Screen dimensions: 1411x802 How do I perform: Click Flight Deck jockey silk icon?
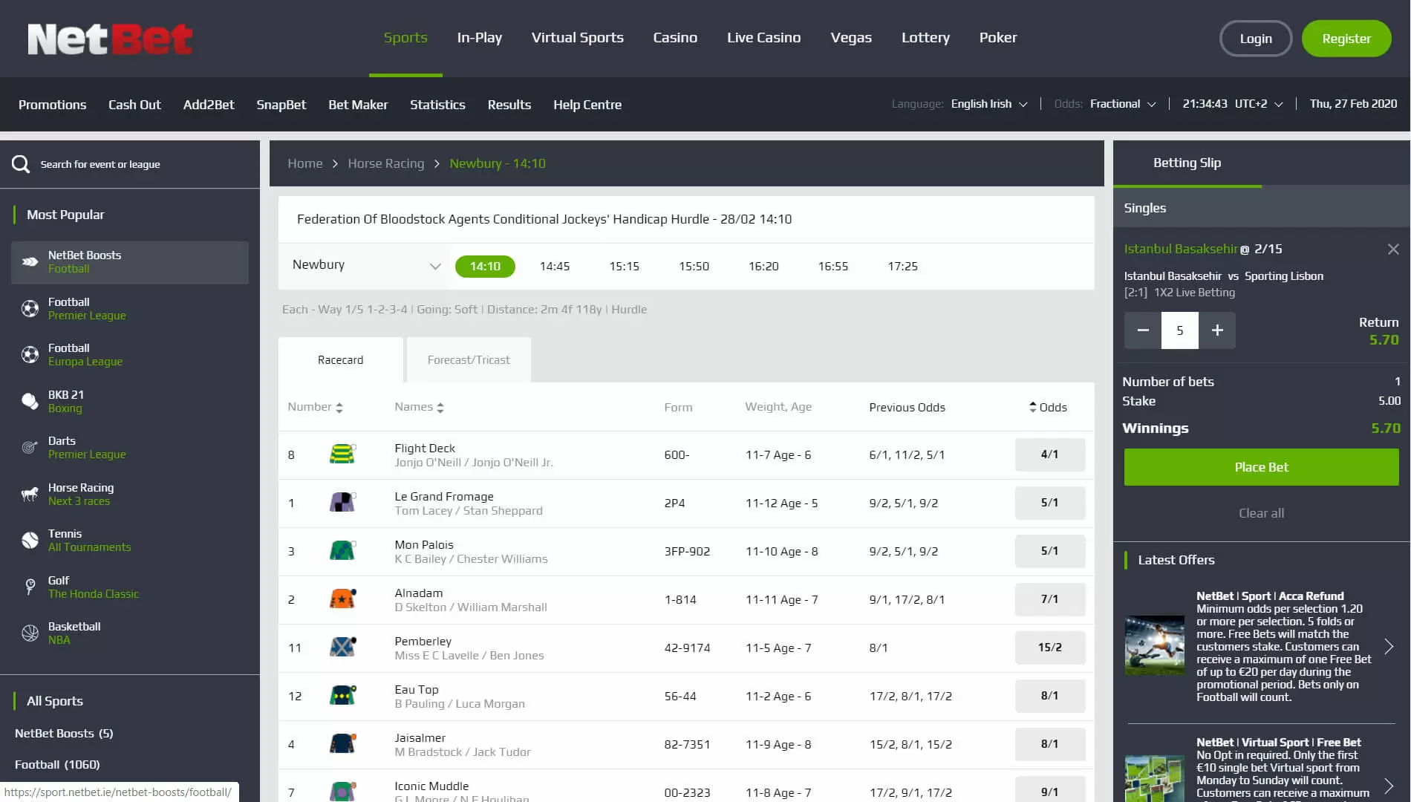tap(342, 454)
